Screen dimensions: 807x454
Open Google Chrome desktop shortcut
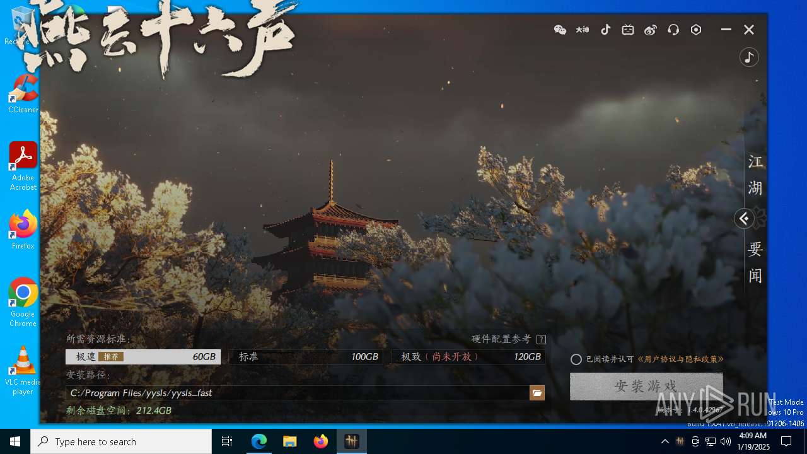tap(23, 303)
